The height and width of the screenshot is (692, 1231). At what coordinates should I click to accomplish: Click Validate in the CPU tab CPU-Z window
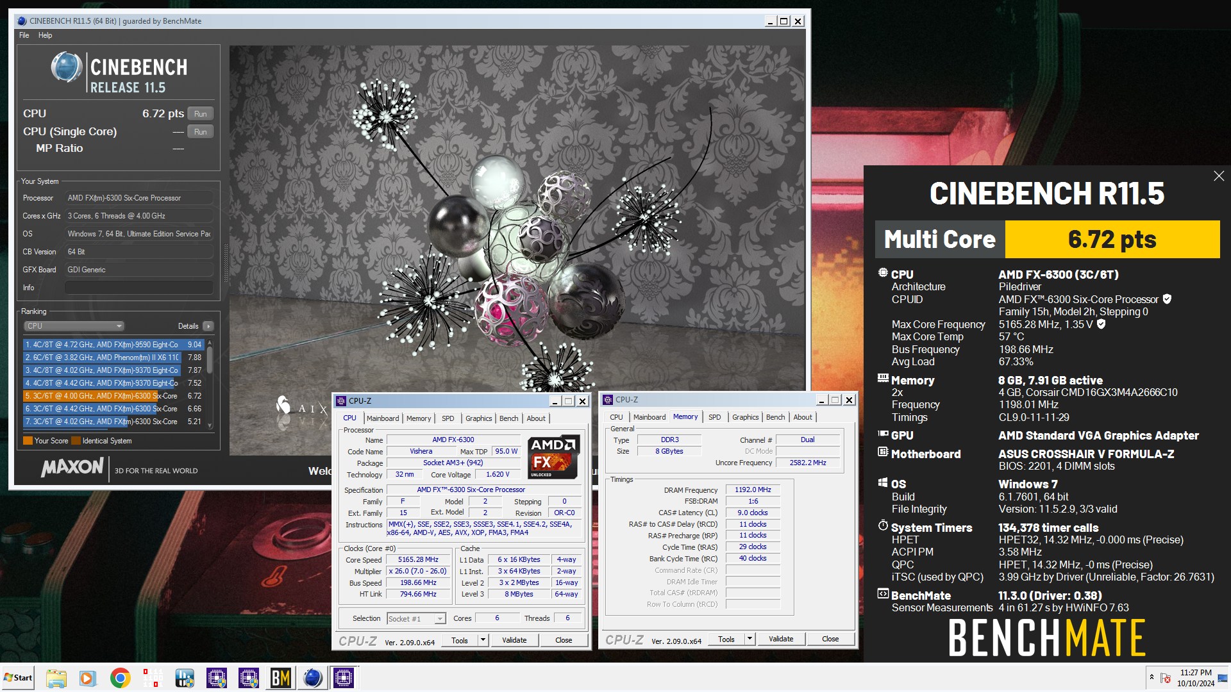click(x=514, y=640)
